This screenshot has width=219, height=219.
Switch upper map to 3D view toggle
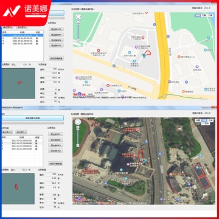coord(210,15)
